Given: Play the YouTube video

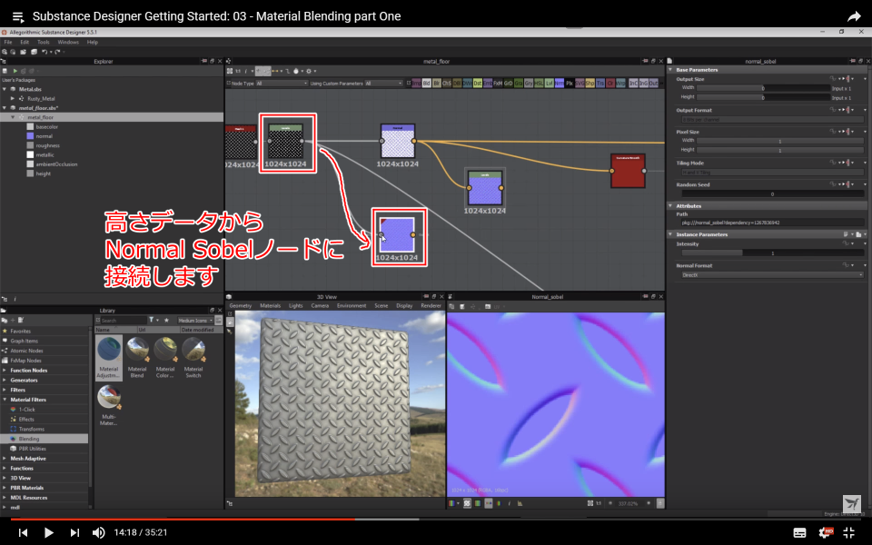Looking at the screenshot, I should pyautogui.click(x=48, y=532).
